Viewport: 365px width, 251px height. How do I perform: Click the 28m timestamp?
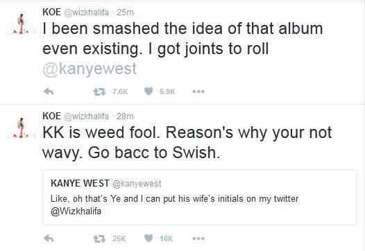[x=125, y=116]
